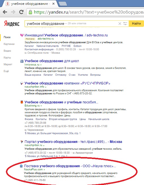Click NaukaPlus.com globe favicon

(x=21, y=166)
